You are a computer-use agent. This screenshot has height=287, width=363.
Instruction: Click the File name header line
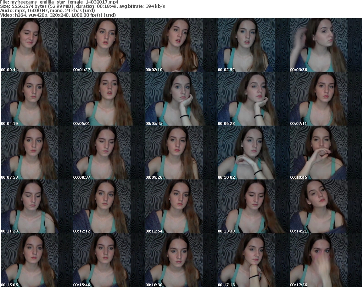click(59, 2)
